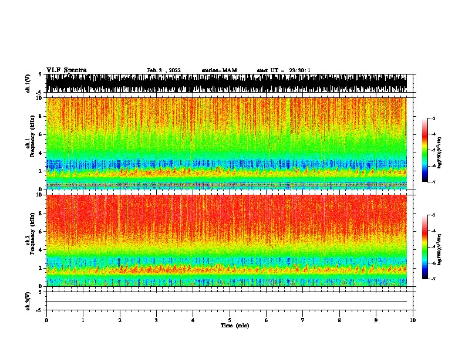Click time axis tick label 2
Screen dimensions: 465x359
120,320
